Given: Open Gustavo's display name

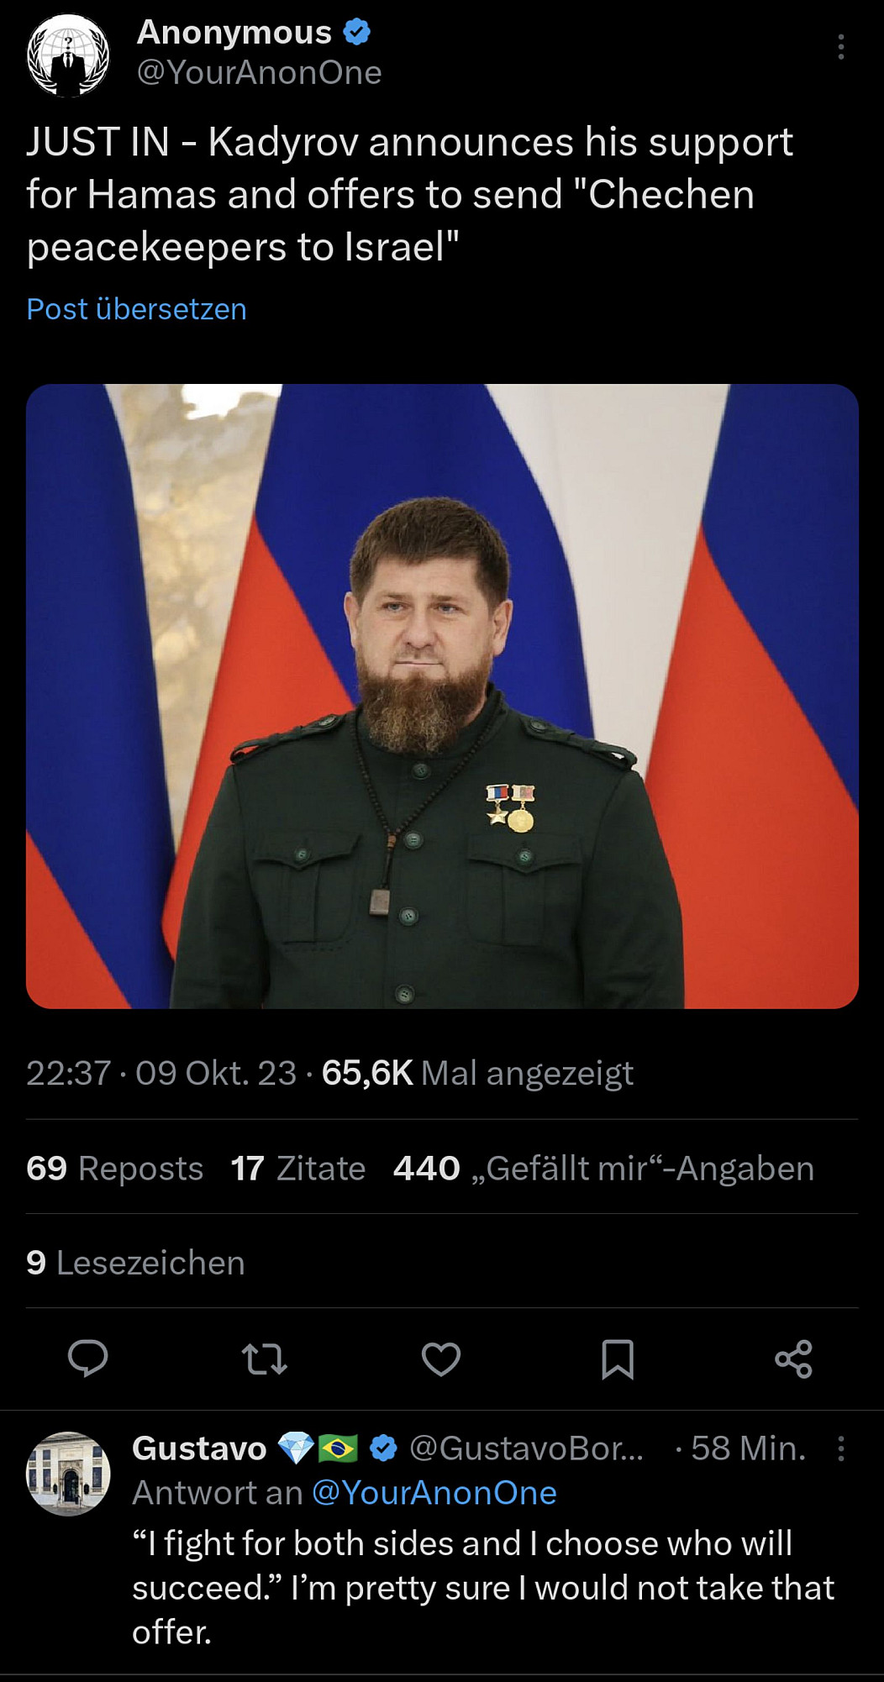Looking at the screenshot, I should [199, 1448].
